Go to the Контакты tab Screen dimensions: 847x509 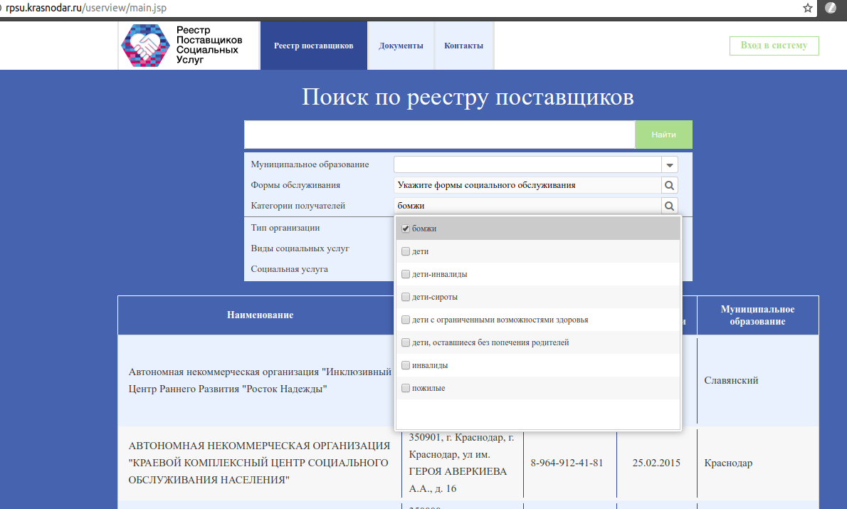463,46
